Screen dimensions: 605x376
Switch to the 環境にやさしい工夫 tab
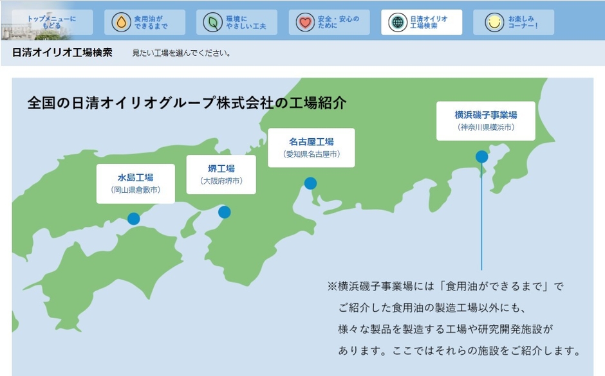238,21
